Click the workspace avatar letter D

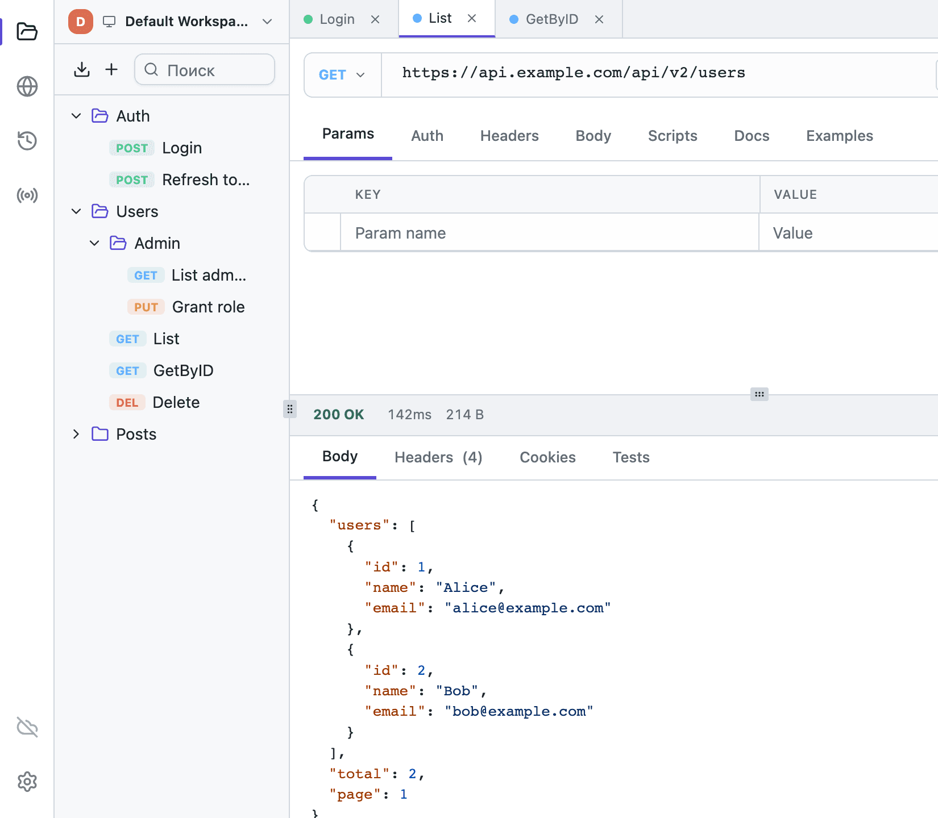(81, 22)
